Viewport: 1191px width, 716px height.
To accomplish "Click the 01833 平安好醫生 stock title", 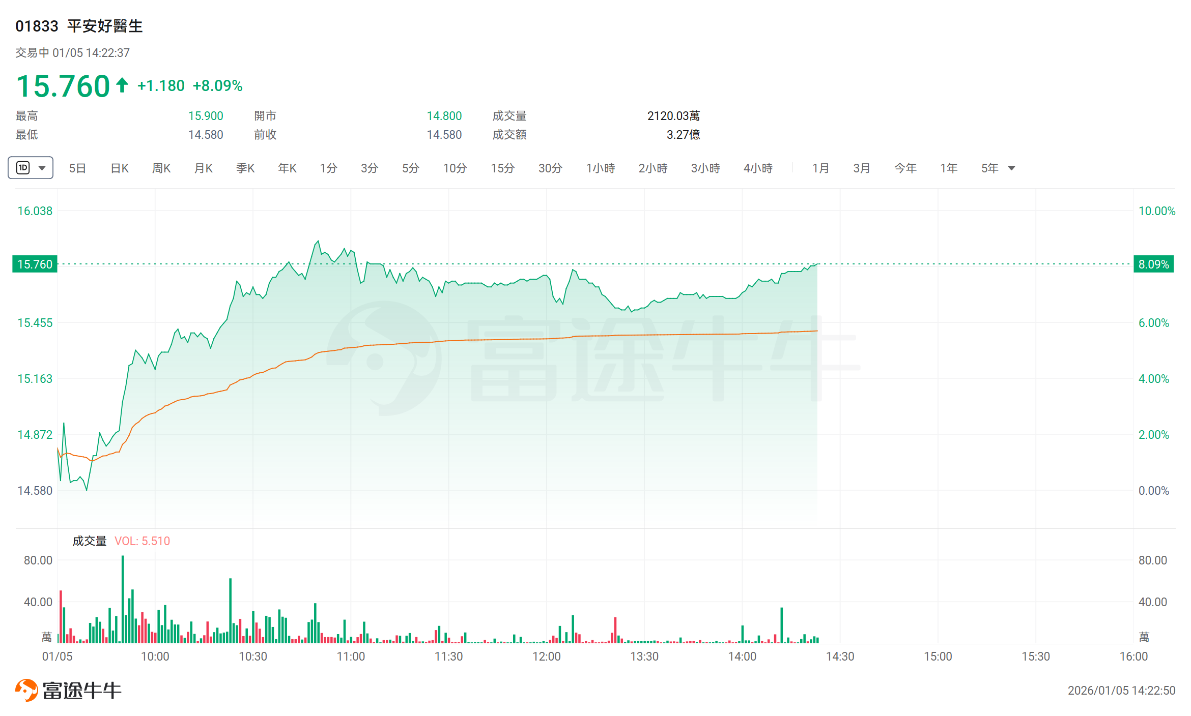I will (x=79, y=26).
